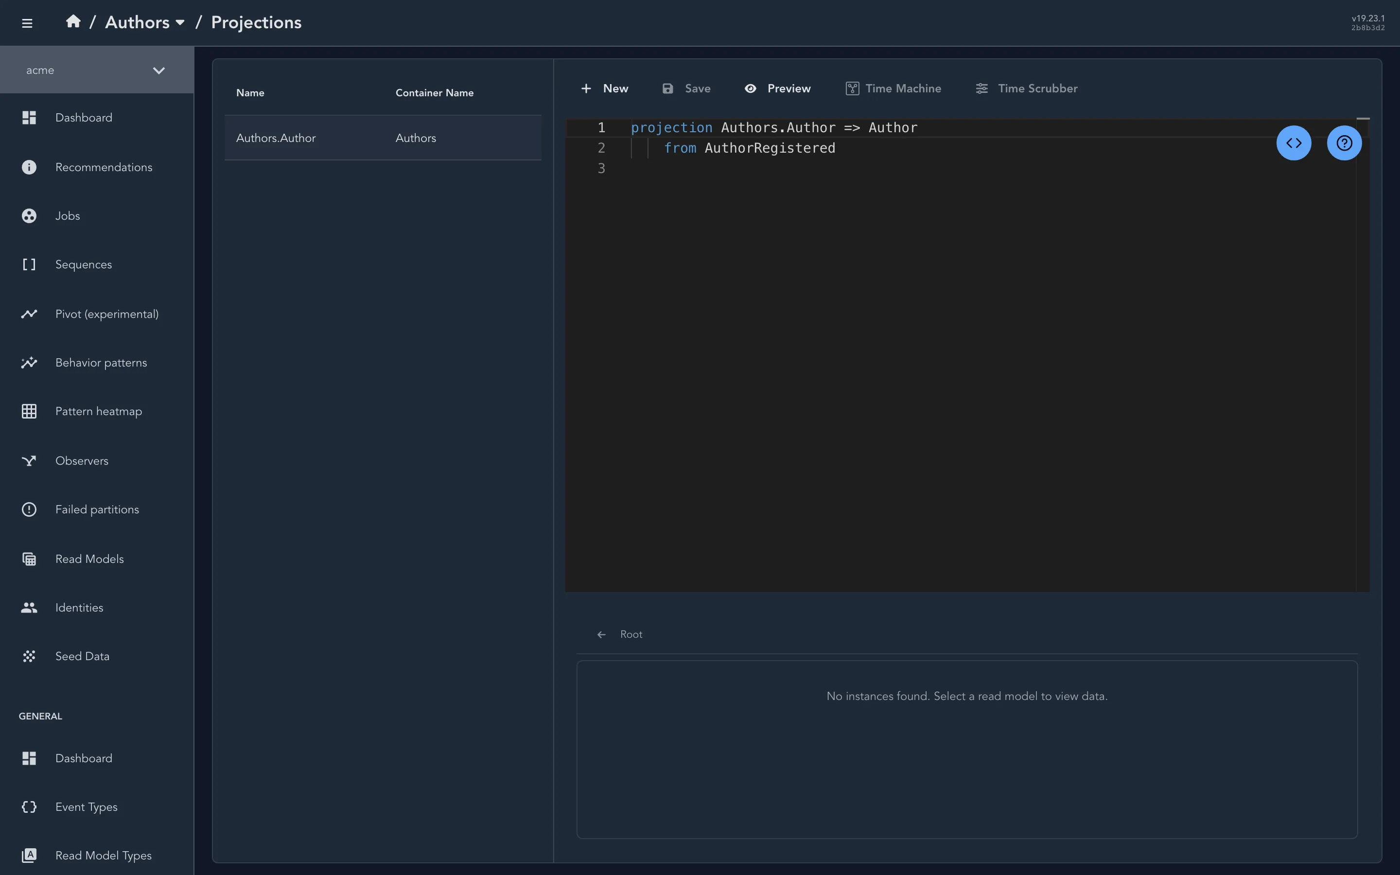Click the Sequences brackets icon
The height and width of the screenshot is (875, 1400).
[29, 264]
